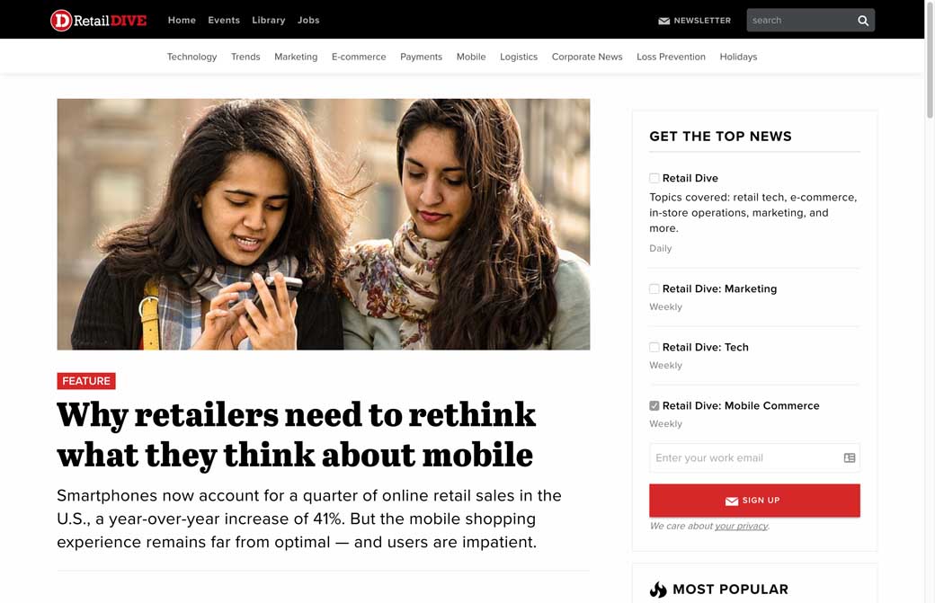Go to the E-commerce section

click(x=359, y=57)
